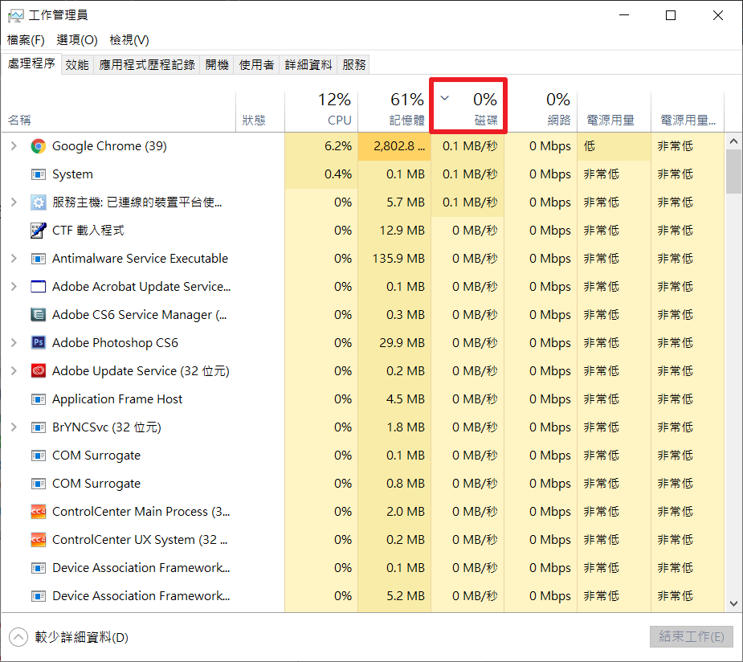Viewport: 743px width, 662px height.
Task: Click the CTF 載入程式 pen icon
Action: (x=39, y=231)
